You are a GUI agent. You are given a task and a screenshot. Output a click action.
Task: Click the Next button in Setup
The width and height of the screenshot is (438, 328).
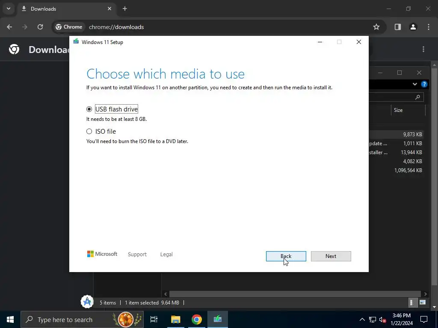click(331, 256)
